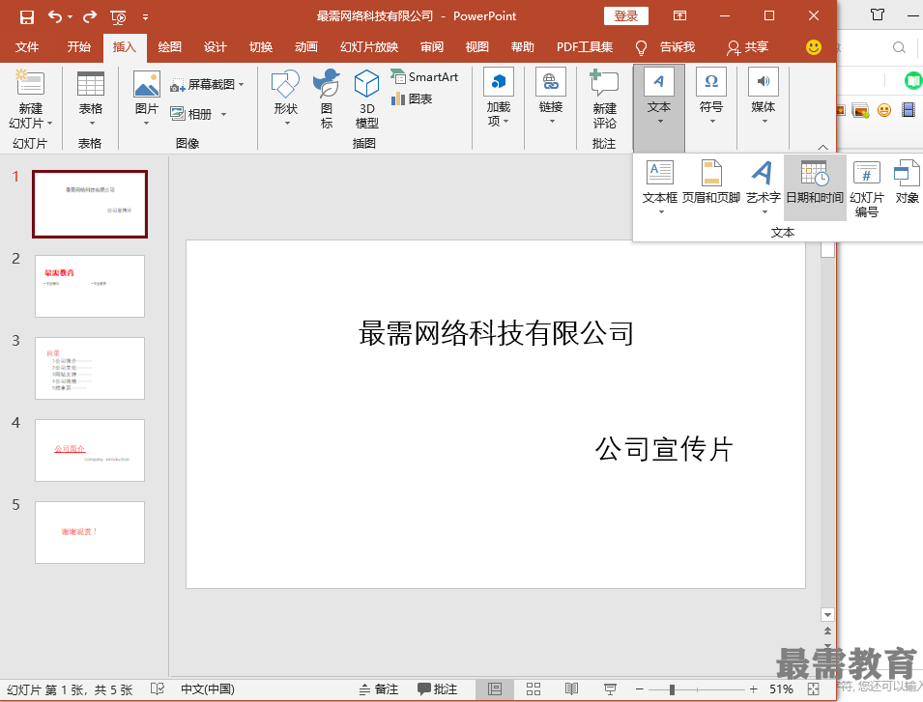Open the PDF工具集 tab
The image size is (923, 702).
(585, 47)
